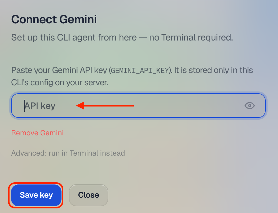This screenshot has width=278, height=213.
Task: Click the Connect Gemini heading
Action: [54, 19]
